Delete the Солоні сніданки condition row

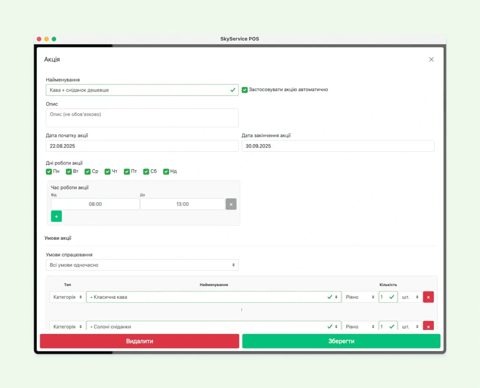pos(428,326)
